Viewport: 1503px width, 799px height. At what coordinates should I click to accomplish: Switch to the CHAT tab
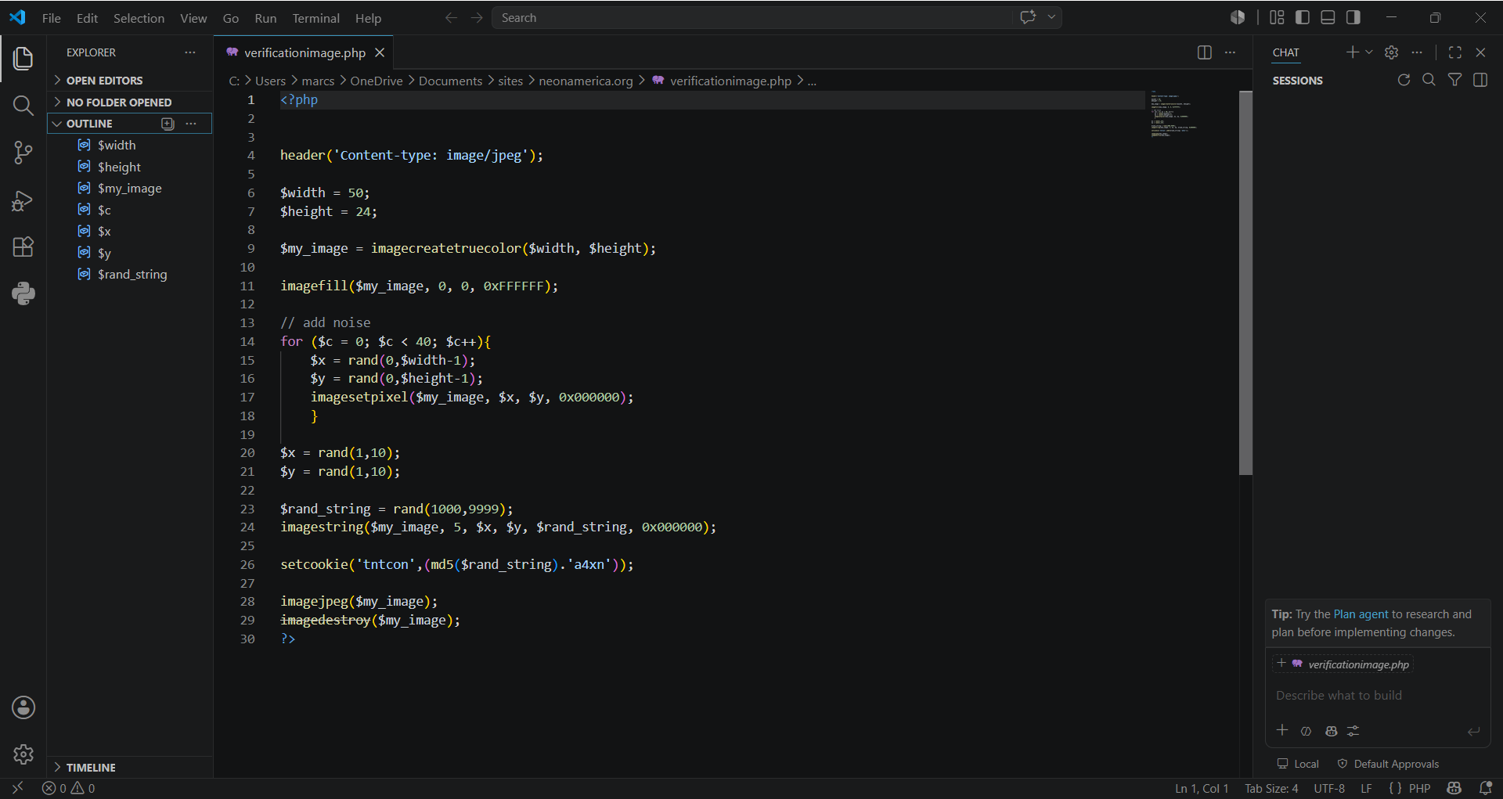(1285, 52)
